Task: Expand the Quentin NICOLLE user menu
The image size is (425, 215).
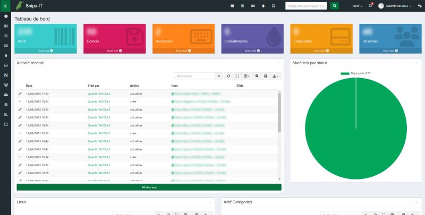Action: click(x=396, y=6)
